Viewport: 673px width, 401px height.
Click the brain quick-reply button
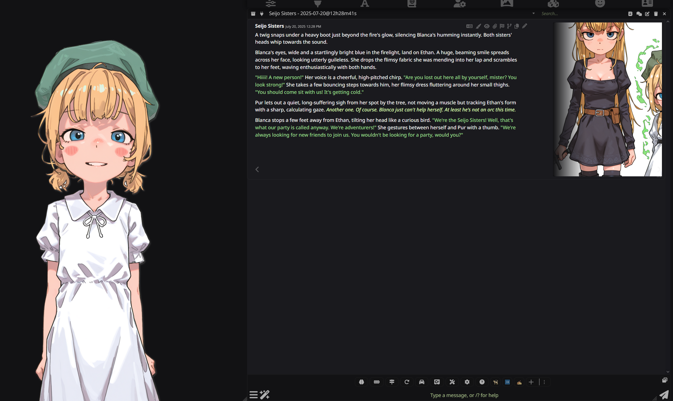pos(362,382)
